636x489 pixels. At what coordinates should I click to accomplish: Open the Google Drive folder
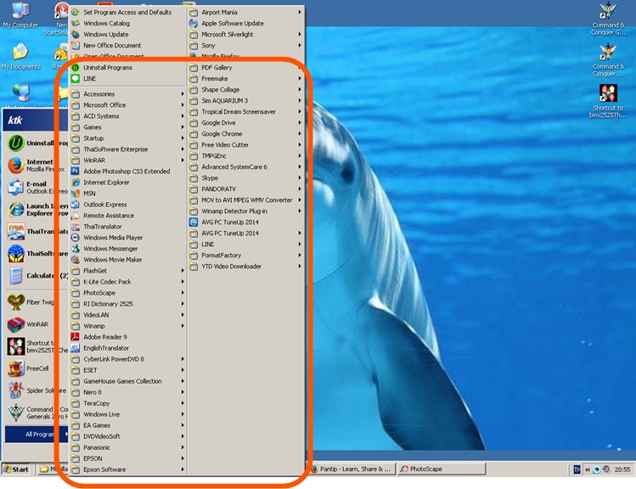click(x=245, y=123)
